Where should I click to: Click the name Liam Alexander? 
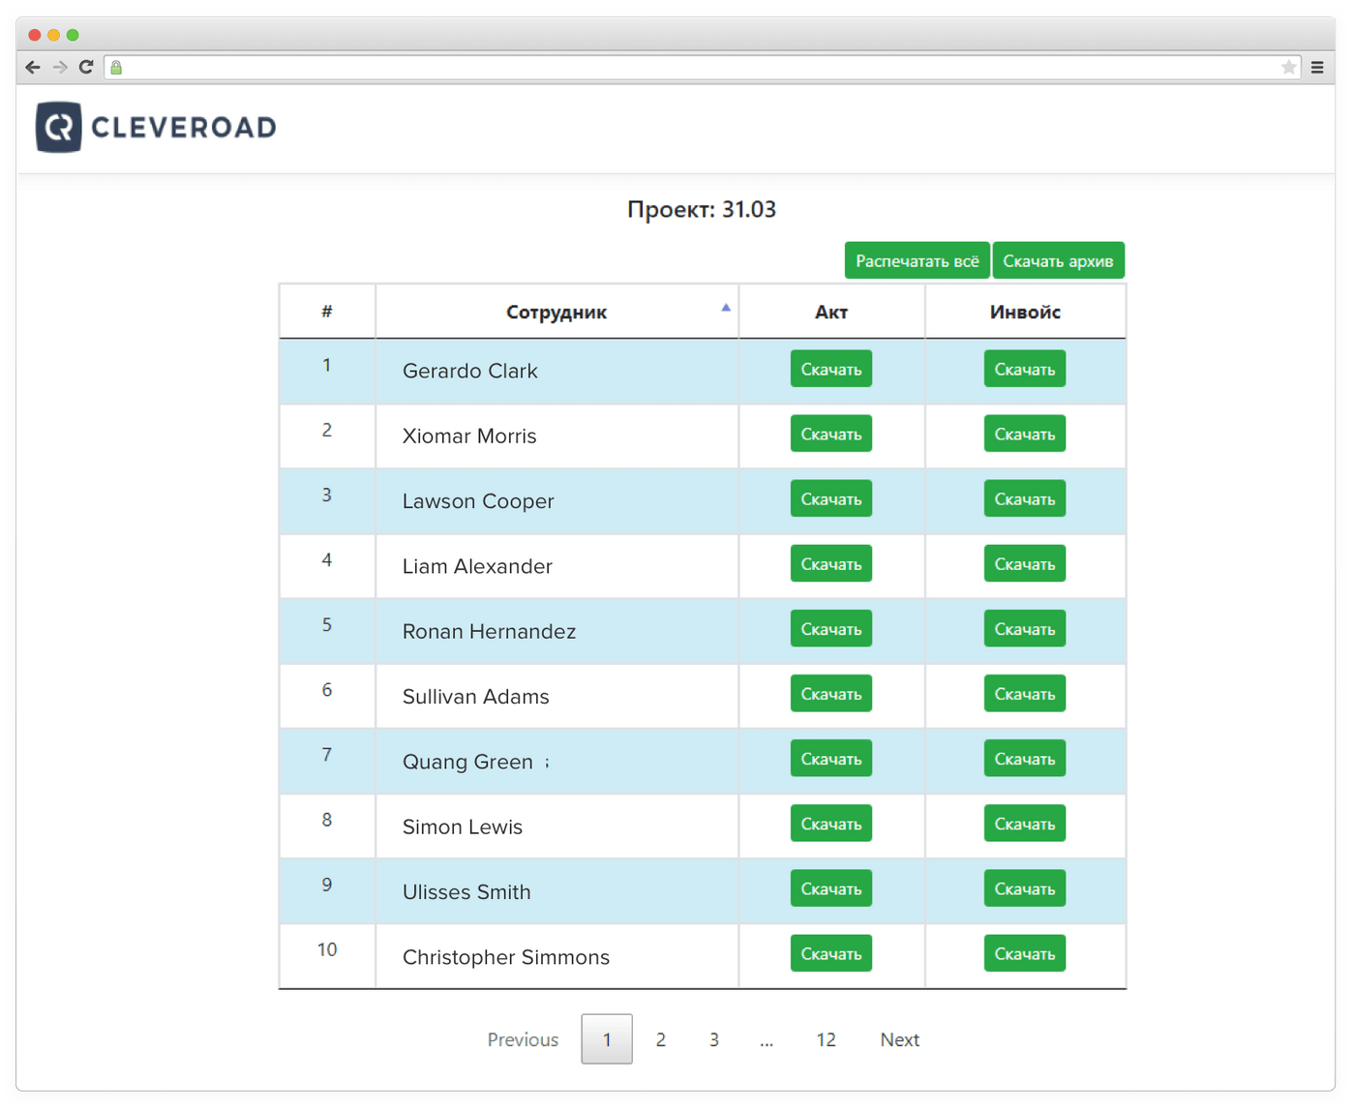477,565
